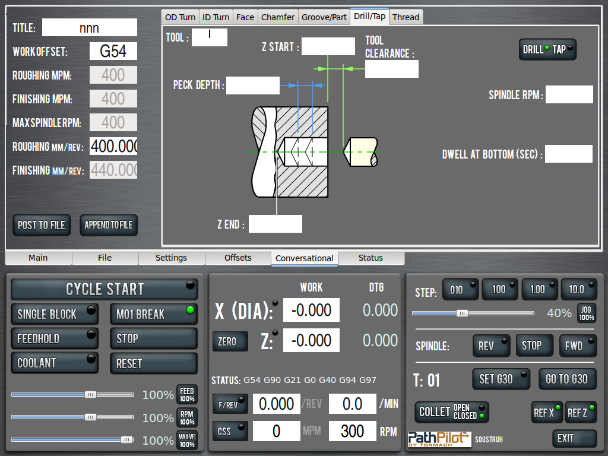Screen dimensions: 608x456
Task: Click the MAXVEL 100% override button
Action: click(x=187, y=441)
